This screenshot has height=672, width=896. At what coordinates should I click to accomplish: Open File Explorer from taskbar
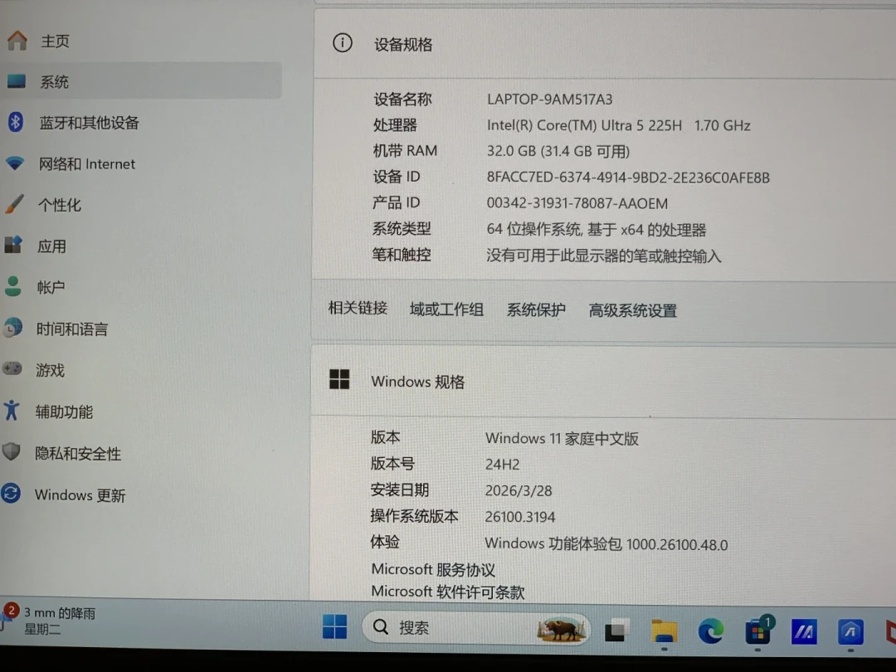[x=664, y=631]
